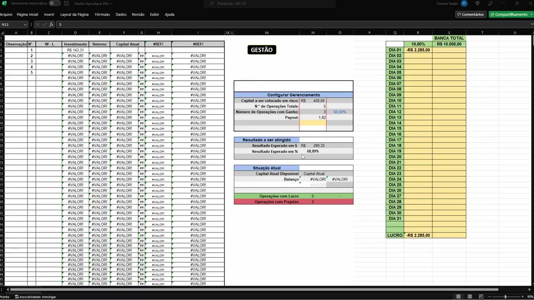Select the DIA 15 row label
The width and height of the screenshot is (534, 300).
[x=395, y=129]
